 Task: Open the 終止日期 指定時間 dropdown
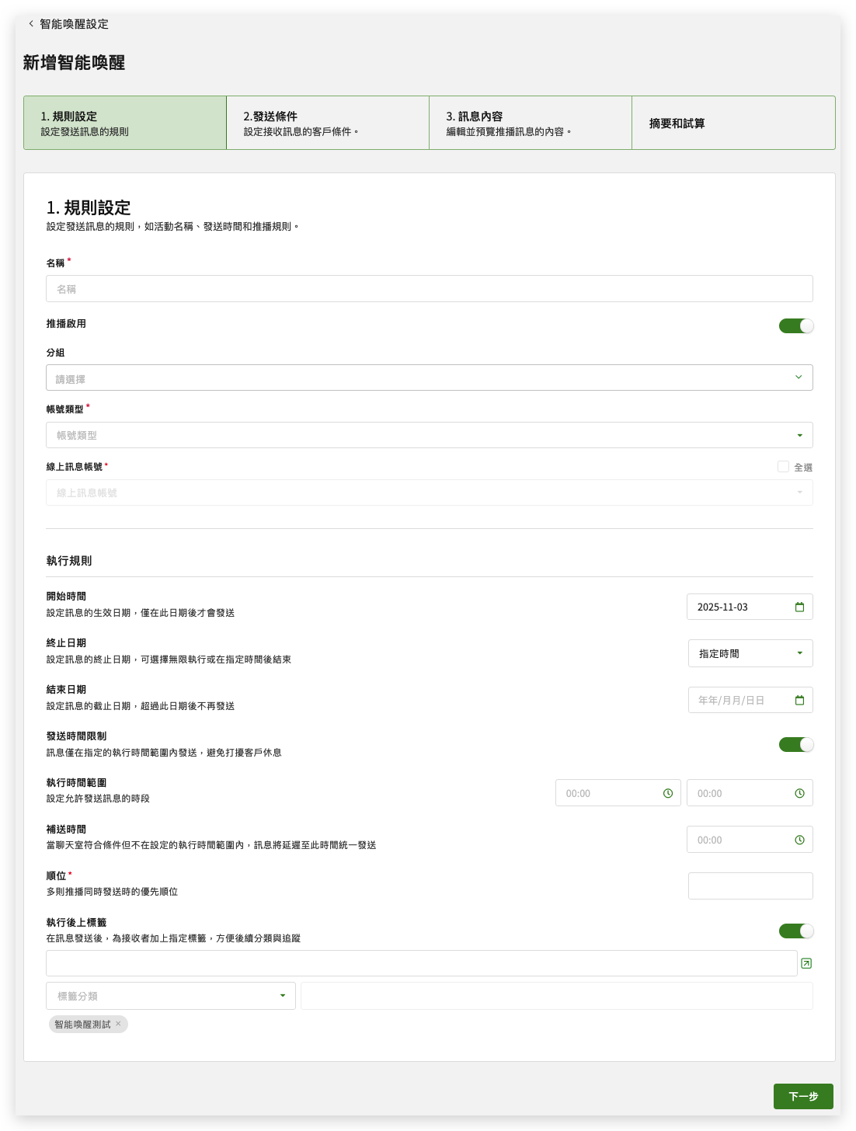point(750,653)
